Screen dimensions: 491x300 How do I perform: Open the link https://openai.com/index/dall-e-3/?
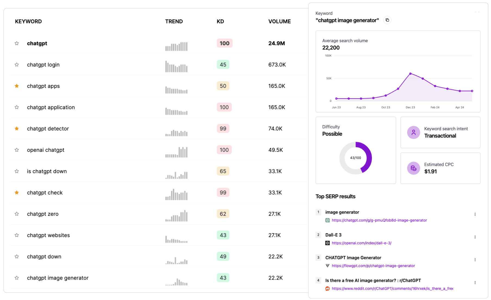pyautogui.click(x=362, y=243)
